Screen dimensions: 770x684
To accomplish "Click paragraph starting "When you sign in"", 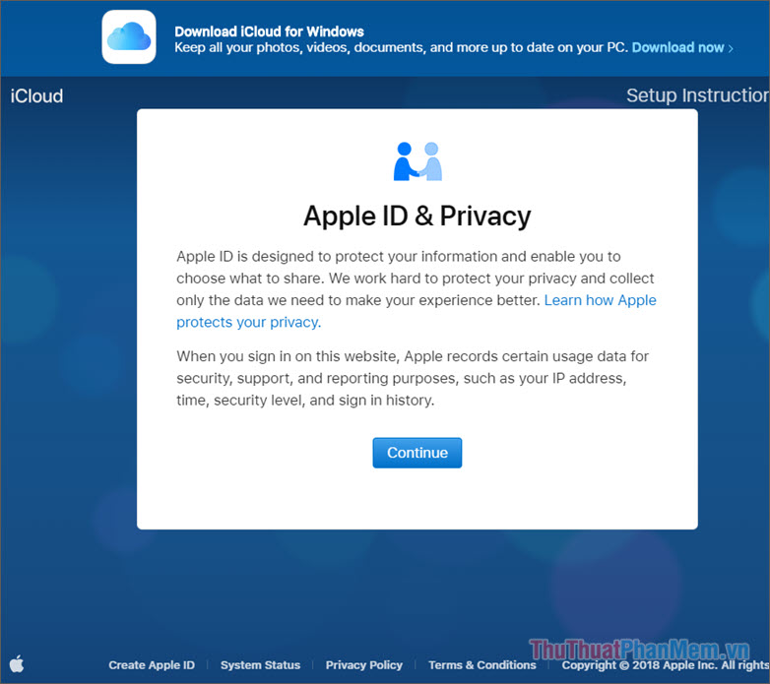I will coord(413,378).
